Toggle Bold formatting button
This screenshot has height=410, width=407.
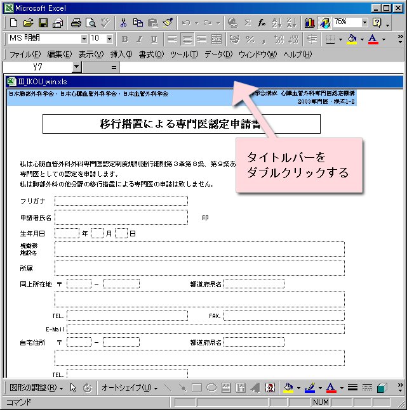pyautogui.click(x=125, y=39)
